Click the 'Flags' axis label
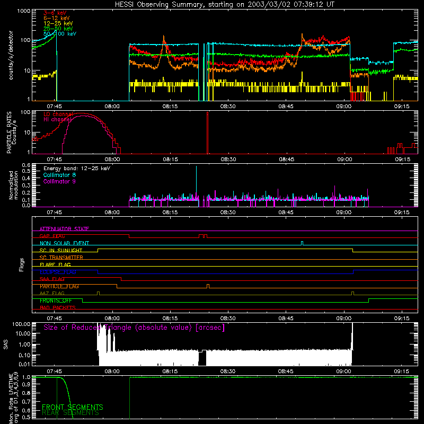This screenshot has height=424, width=424. [21, 264]
